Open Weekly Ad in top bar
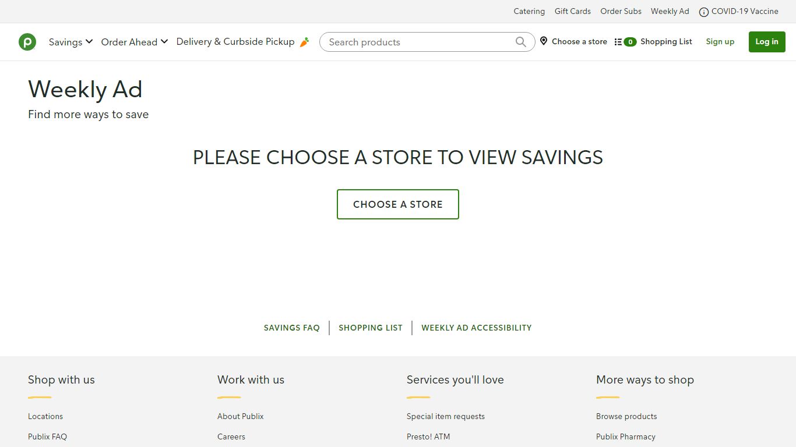The width and height of the screenshot is (796, 447). tap(670, 11)
